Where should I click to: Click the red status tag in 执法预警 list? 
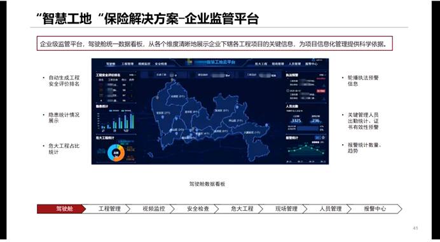pos(320,91)
